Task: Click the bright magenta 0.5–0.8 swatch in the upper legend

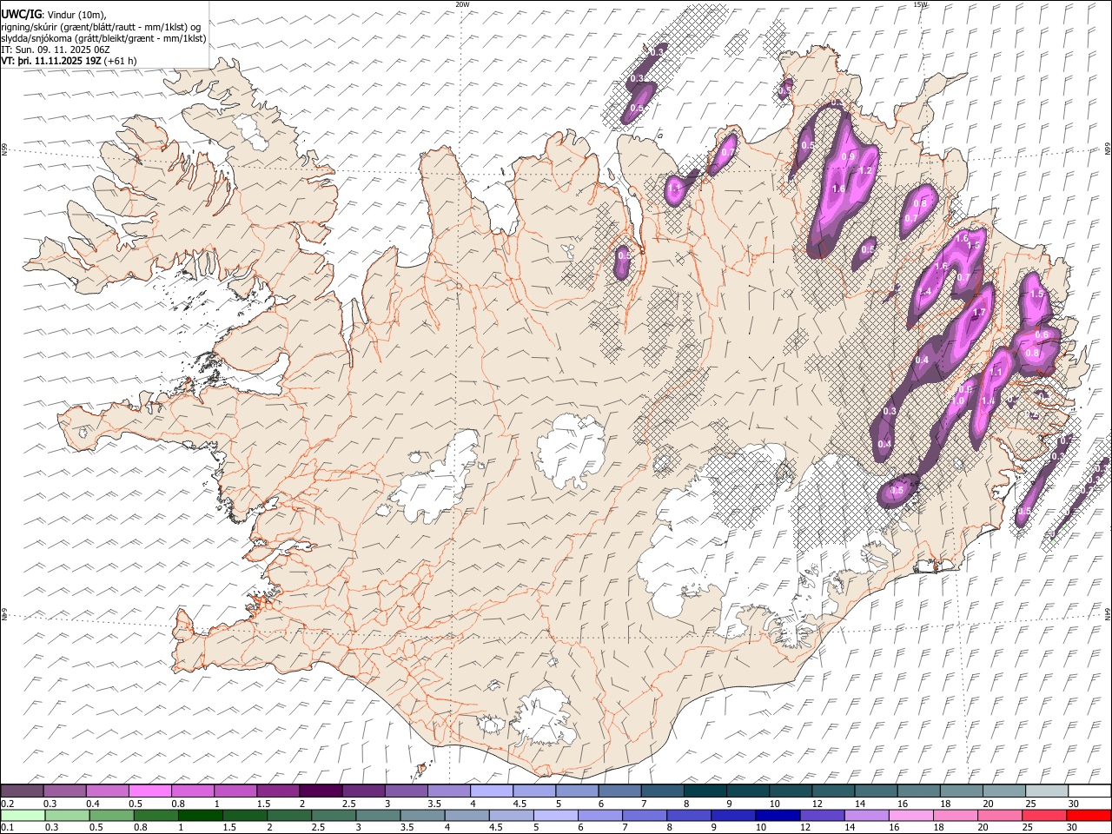Action: click(x=150, y=791)
